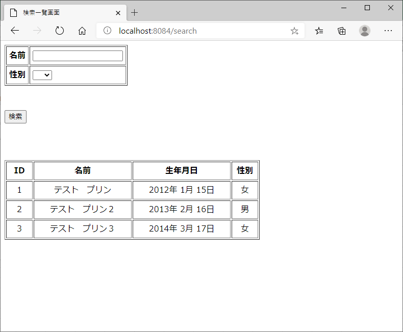This screenshot has width=403, height=332.
Task: Click the browser back arrow
Action: pyautogui.click(x=15, y=31)
